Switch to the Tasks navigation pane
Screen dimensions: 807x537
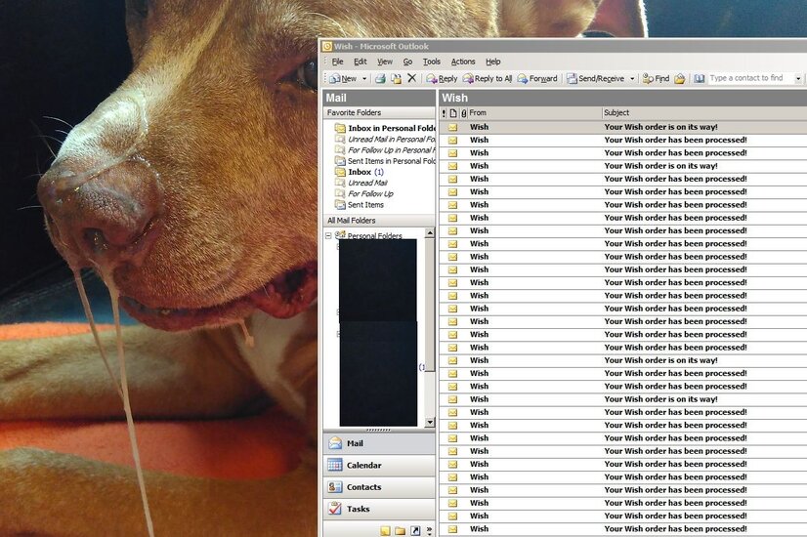point(379,509)
